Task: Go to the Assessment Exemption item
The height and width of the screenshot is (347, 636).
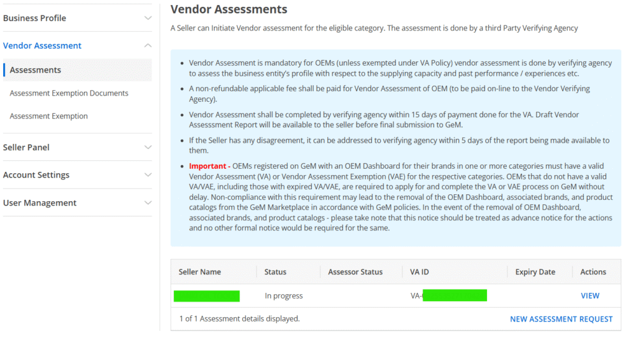Action: pyautogui.click(x=48, y=116)
